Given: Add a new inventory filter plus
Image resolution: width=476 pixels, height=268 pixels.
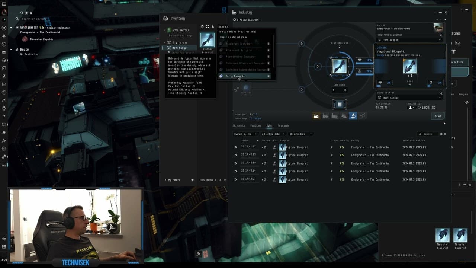Looking at the screenshot, I should [x=192, y=180].
